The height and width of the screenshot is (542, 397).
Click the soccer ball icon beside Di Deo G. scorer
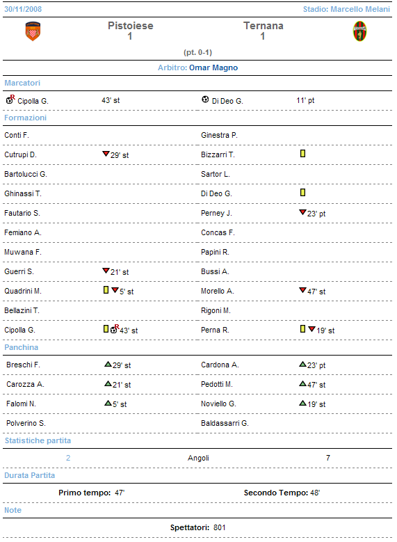(x=205, y=99)
